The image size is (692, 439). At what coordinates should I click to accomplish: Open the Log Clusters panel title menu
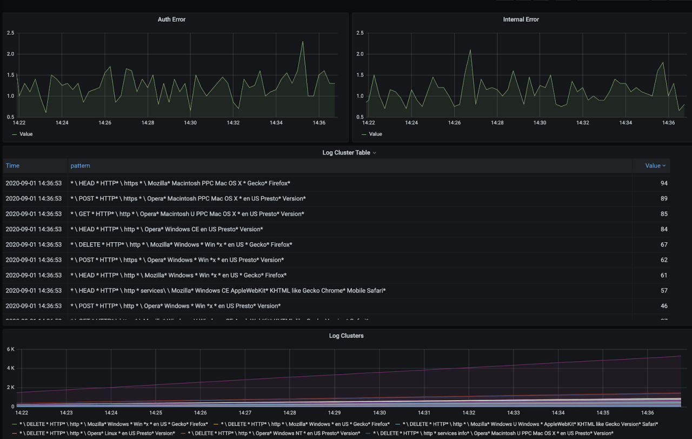tap(346, 336)
